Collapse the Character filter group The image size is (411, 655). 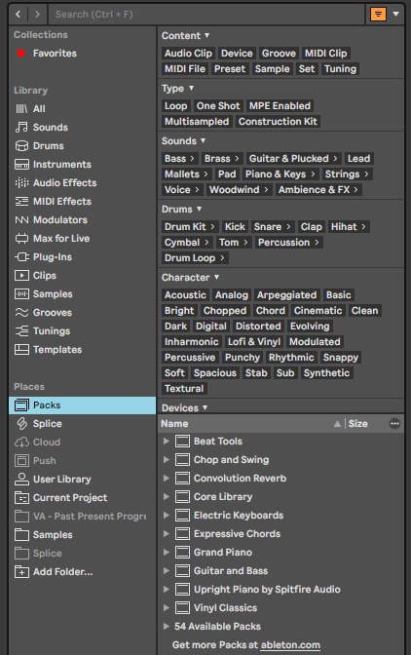[216, 277]
